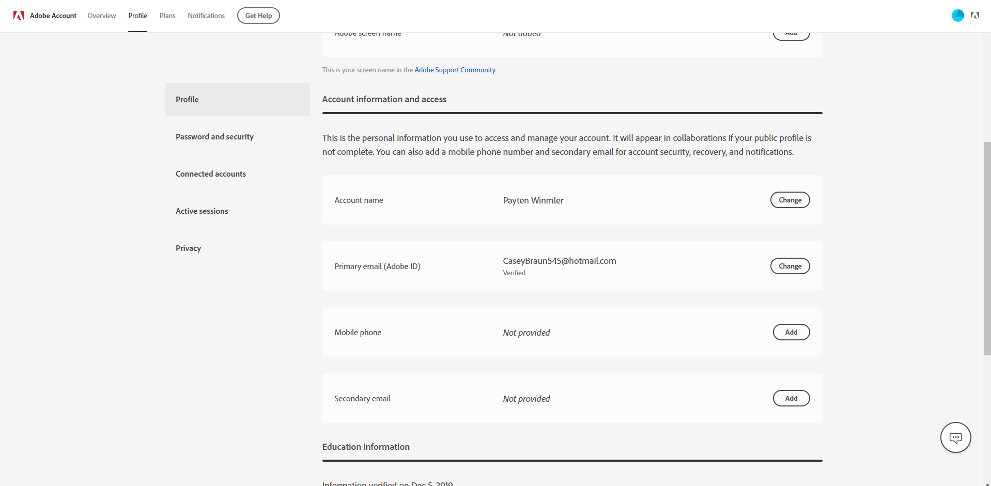Open the chat support bubble icon

(x=955, y=437)
